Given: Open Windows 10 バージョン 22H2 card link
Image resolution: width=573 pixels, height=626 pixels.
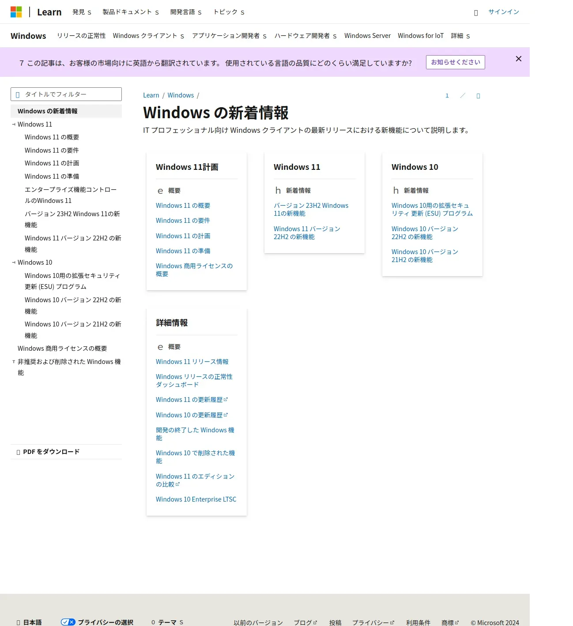Looking at the screenshot, I should coord(425,233).
